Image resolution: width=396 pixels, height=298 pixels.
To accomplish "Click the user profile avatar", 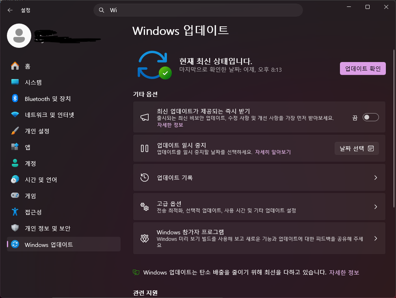I will [x=19, y=36].
